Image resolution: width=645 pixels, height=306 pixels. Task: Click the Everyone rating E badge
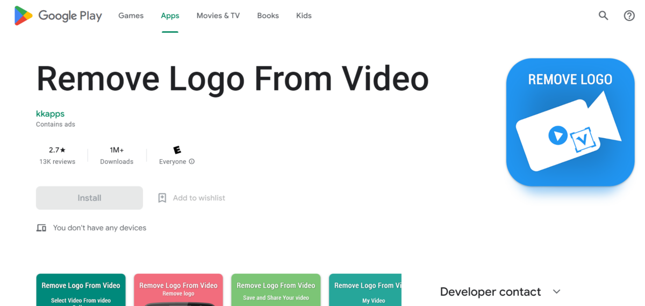pos(177,150)
